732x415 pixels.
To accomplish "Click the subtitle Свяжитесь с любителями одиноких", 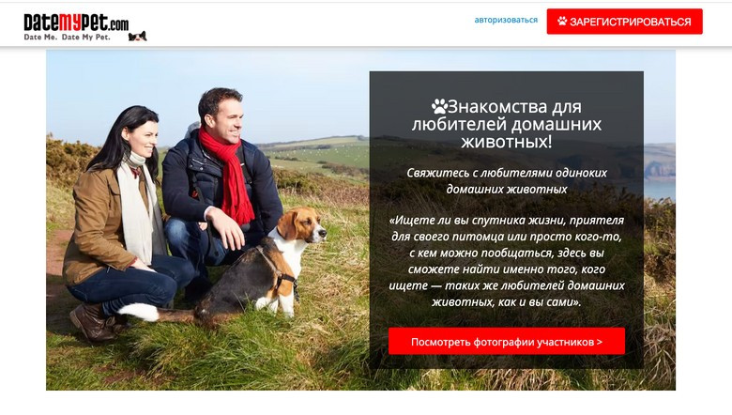I will click(x=507, y=173).
